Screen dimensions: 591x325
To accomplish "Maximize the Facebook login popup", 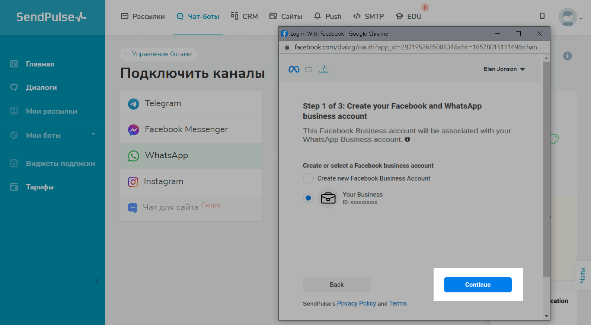I will tap(518, 33).
